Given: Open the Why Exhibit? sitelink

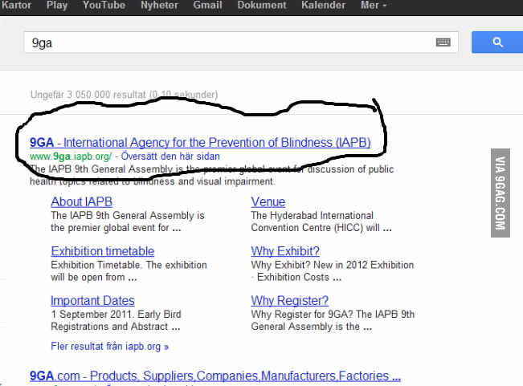Looking at the screenshot, I should tap(285, 251).
